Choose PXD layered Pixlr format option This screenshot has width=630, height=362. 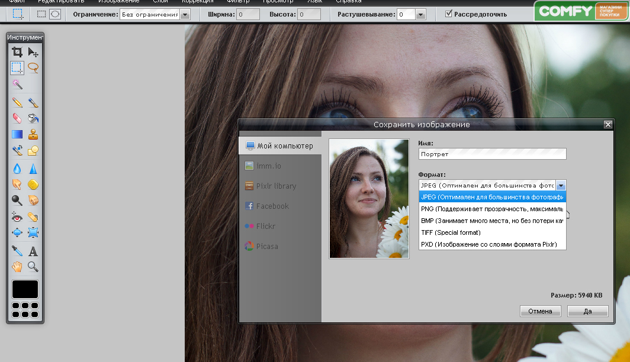(492, 244)
